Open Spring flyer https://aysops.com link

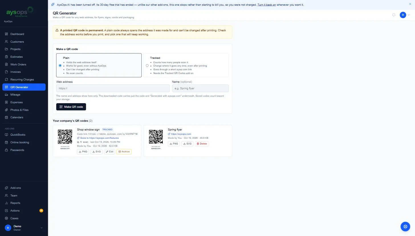pyautogui.click(x=180, y=134)
